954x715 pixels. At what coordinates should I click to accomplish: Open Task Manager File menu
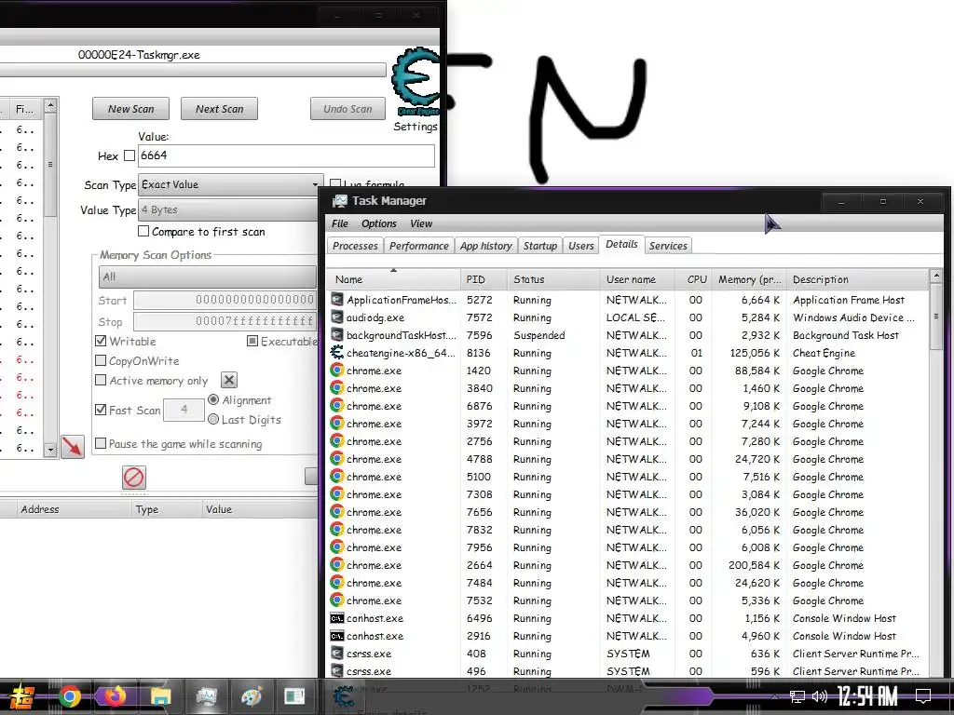tap(339, 223)
